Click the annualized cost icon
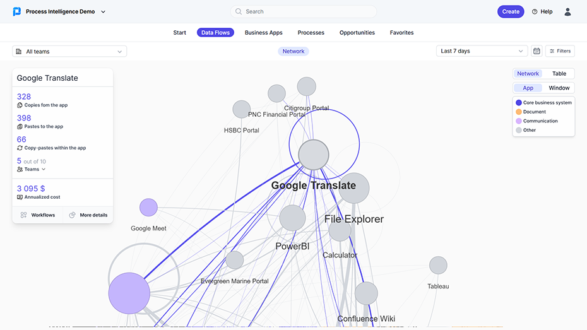Image resolution: width=587 pixels, height=330 pixels. point(20,197)
